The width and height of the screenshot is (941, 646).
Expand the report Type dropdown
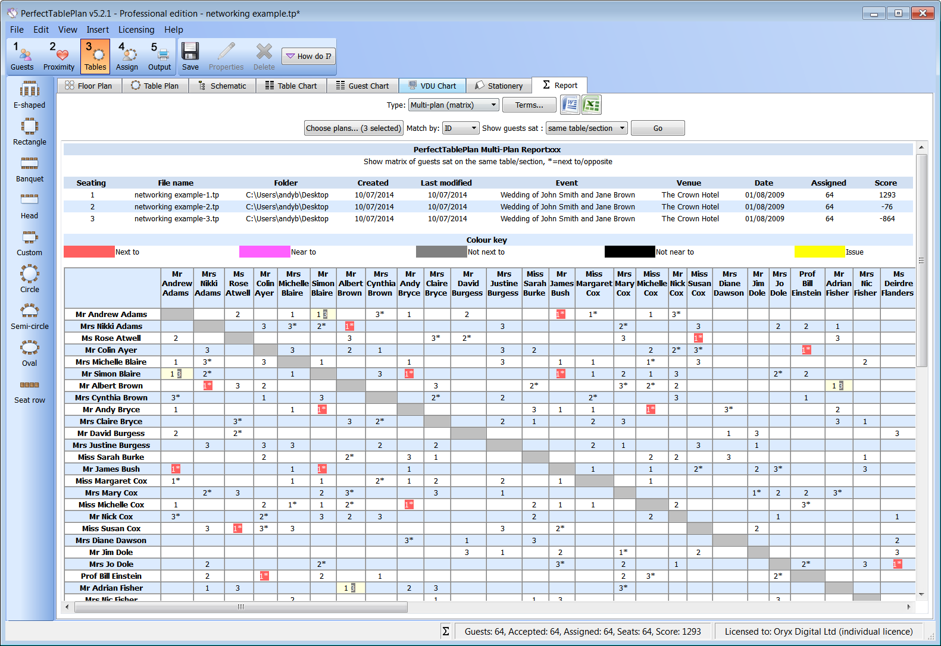coord(454,105)
